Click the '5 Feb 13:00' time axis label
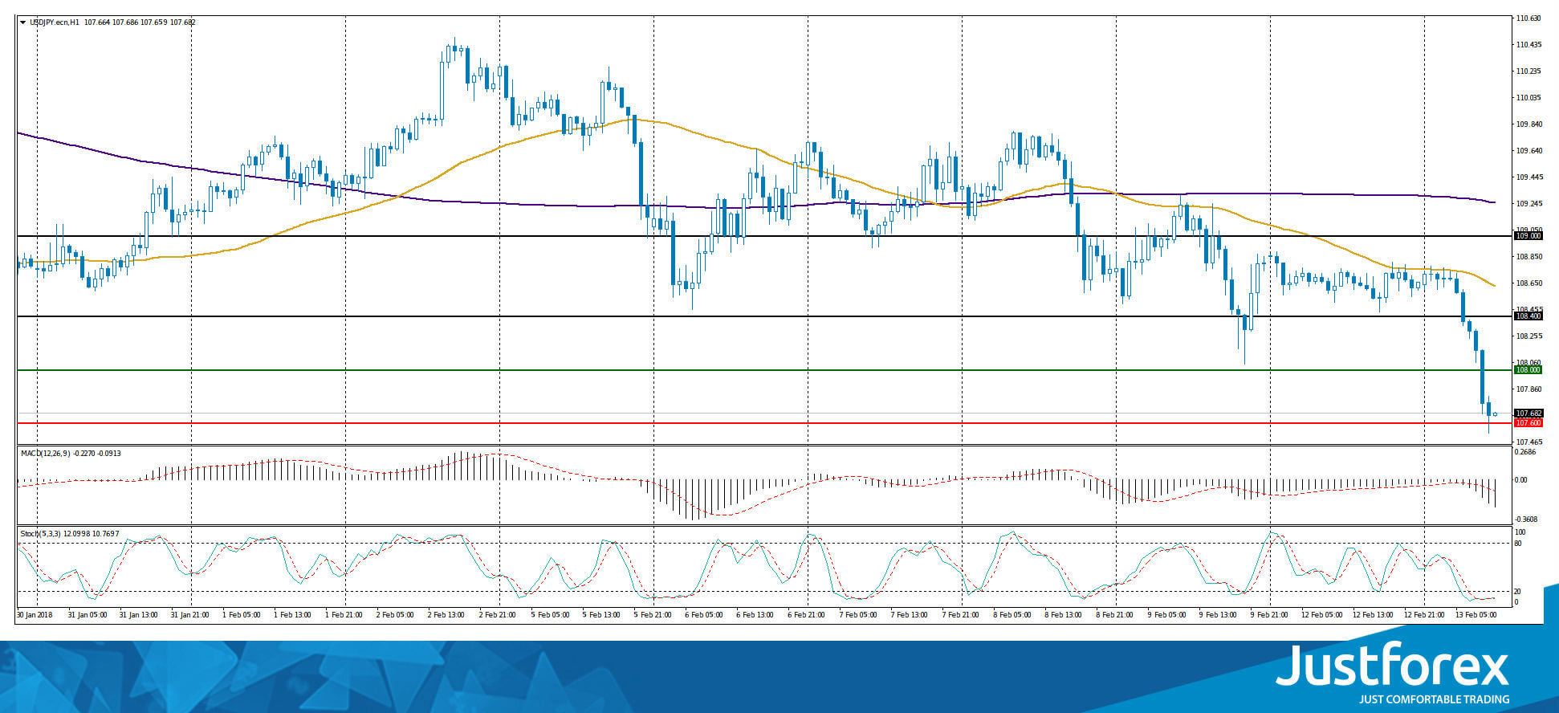 click(601, 615)
